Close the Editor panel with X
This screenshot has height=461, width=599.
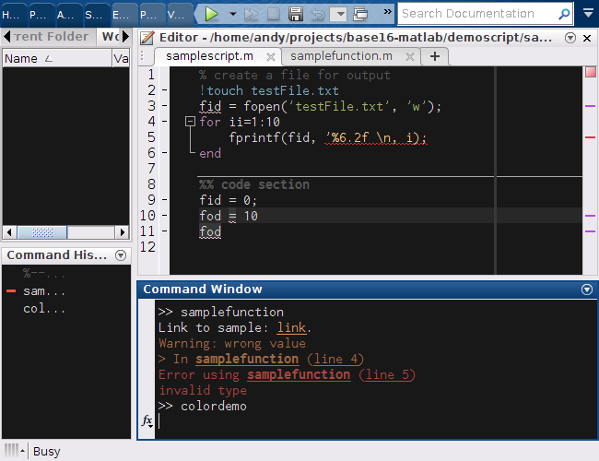pos(587,38)
